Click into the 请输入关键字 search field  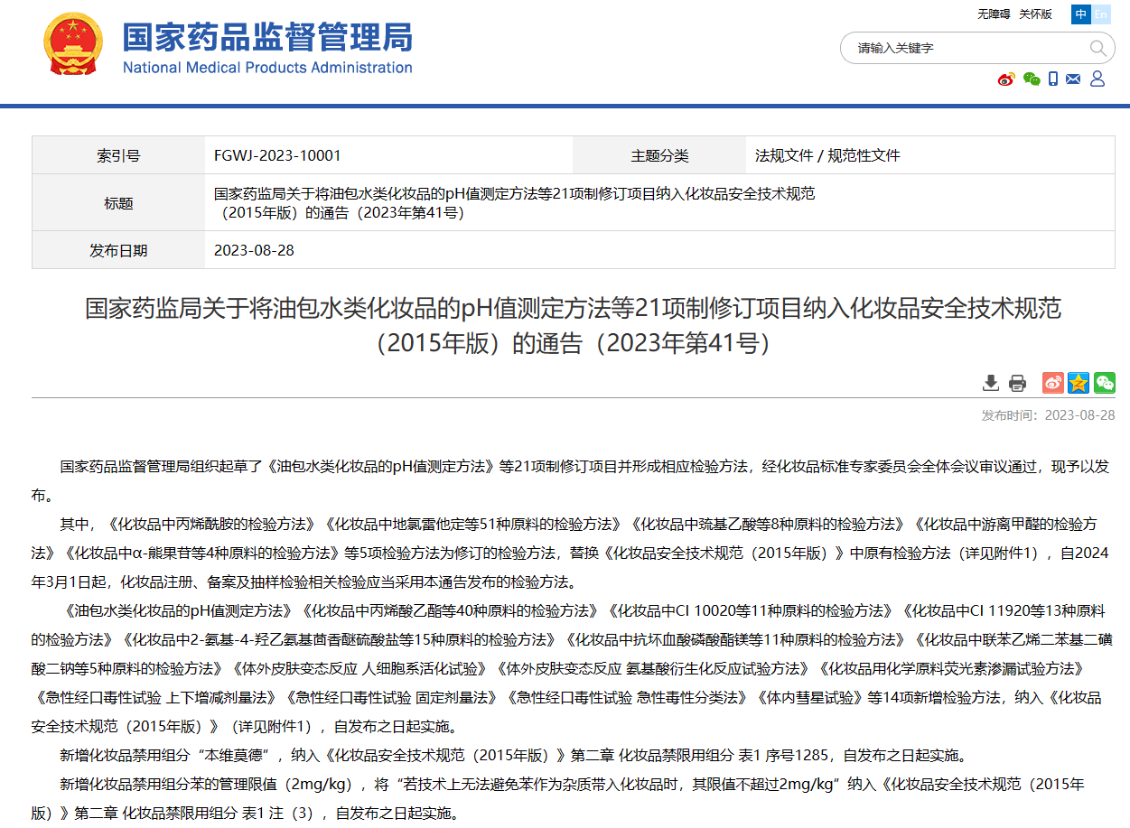(x=967, y=48)
